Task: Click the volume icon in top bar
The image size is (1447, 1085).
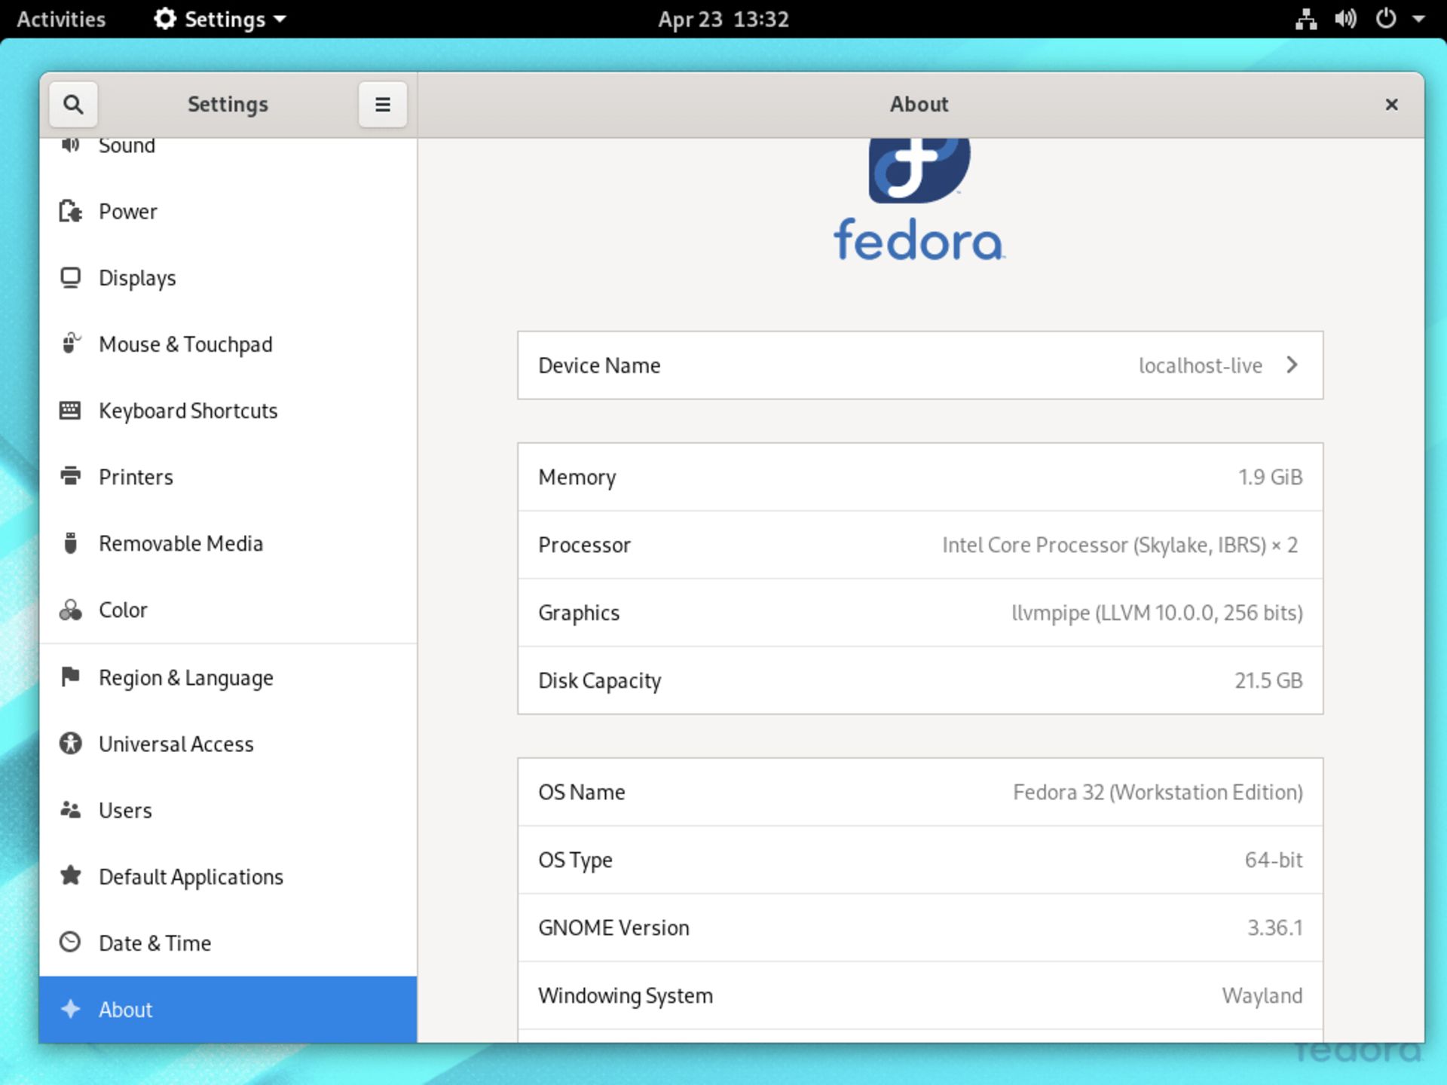Action: click(x=1344, y=19)
